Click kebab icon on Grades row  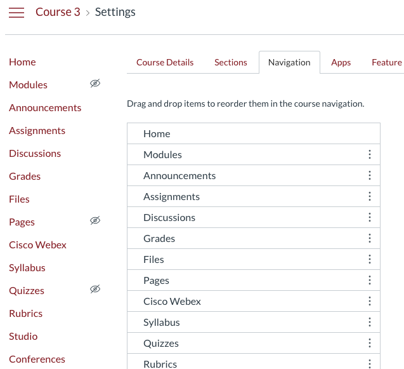tap(369, 238)
